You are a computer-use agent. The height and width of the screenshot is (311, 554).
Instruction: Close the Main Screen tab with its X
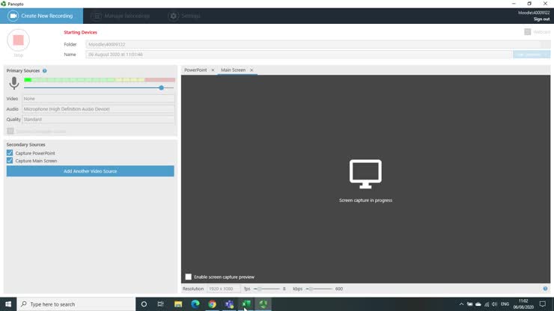(252, 70)
